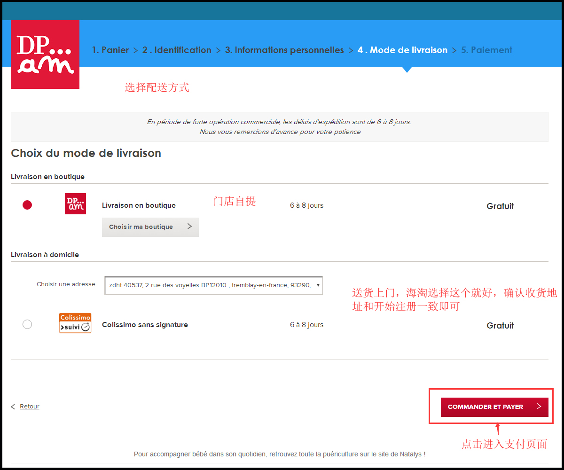Click step 4. Mode de livraison
The image size is (564, 470).
point(402,50)
